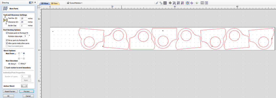Pin the Drawing panel with pushpin icon
The image size is (276, 98).
[x=35, y=3]
